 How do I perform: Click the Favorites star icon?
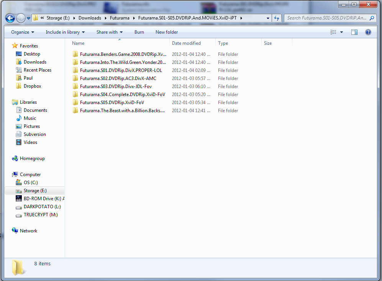click(15, 46)
